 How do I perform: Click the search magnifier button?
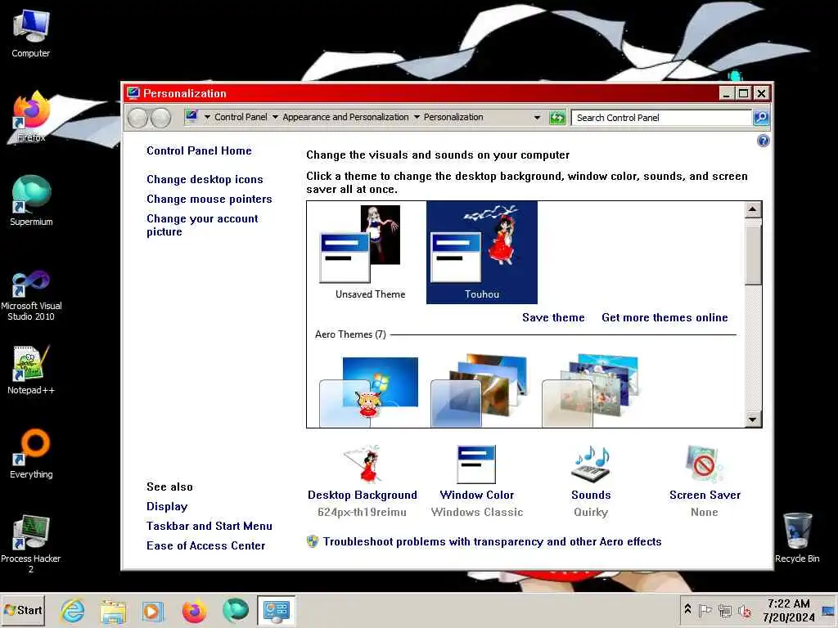(761, 118)
